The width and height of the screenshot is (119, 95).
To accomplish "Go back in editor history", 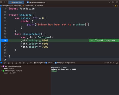I will (x=5, y=2).
